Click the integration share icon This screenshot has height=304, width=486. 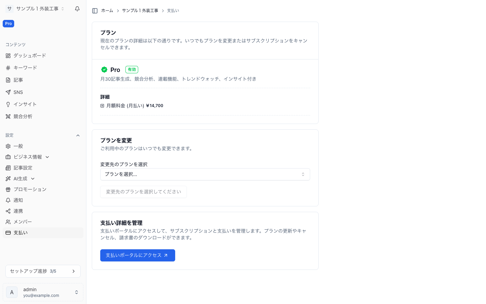8,211
